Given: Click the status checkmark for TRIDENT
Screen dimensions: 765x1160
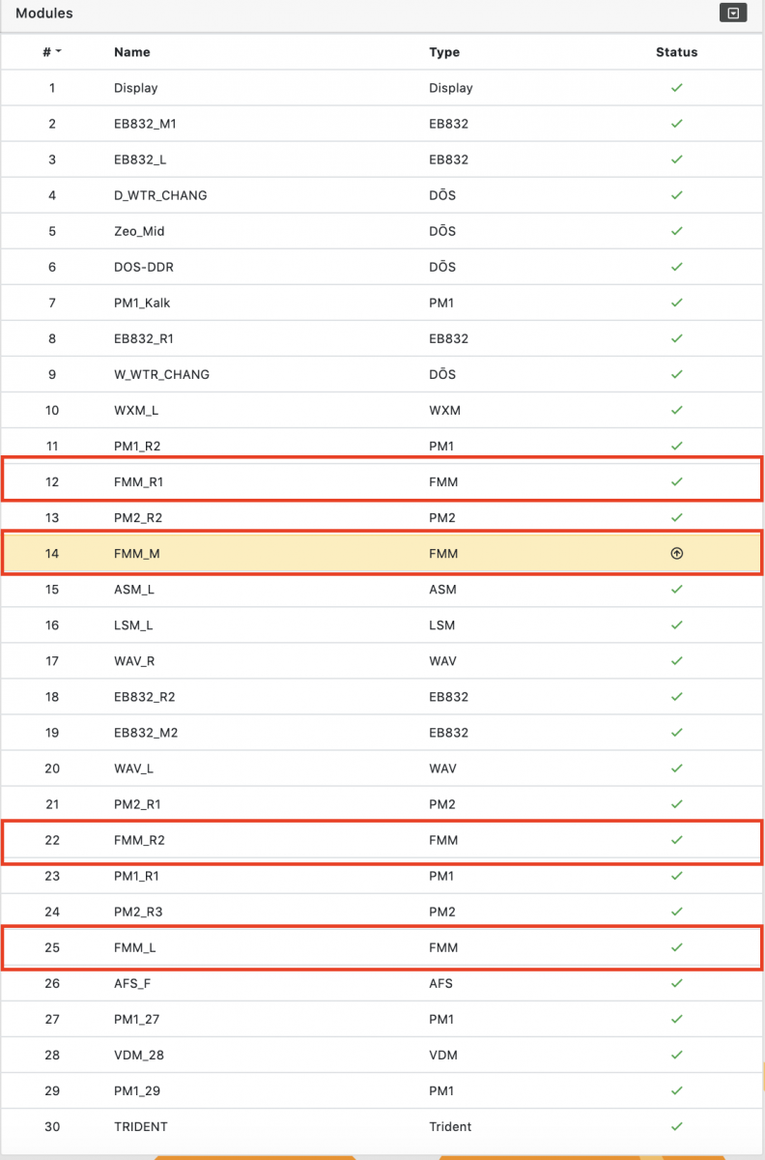Looking at the screenshot, I should tap(676, 1126).
